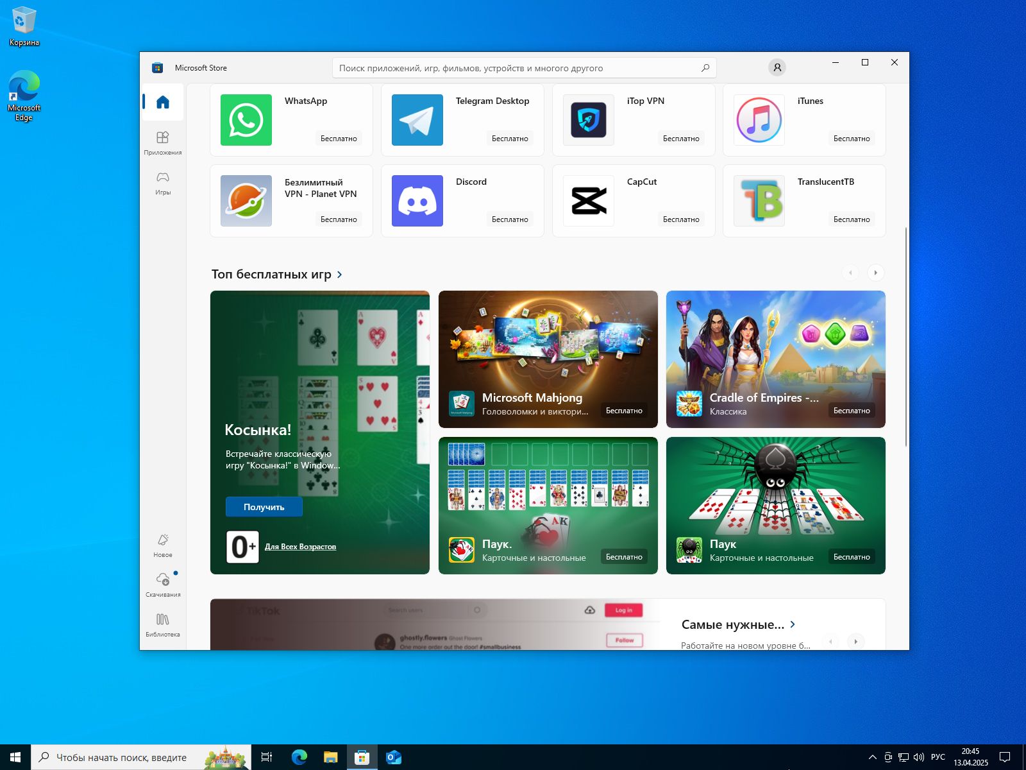Screen dimensions: 1026x770
Task: Click the Cradle of Empires small icon
Action: [x=689, y=404]
